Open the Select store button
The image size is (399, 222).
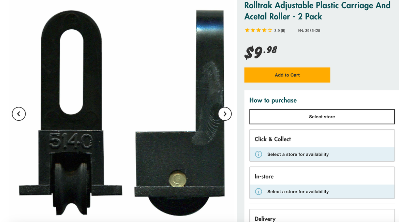[x=322, y=117]
